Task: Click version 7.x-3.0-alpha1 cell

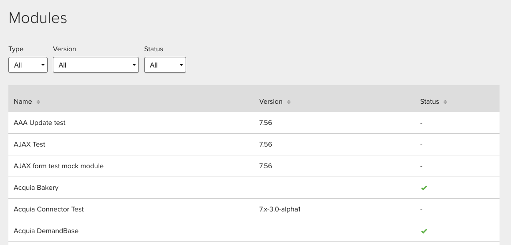Action: (x=280, y=209)
